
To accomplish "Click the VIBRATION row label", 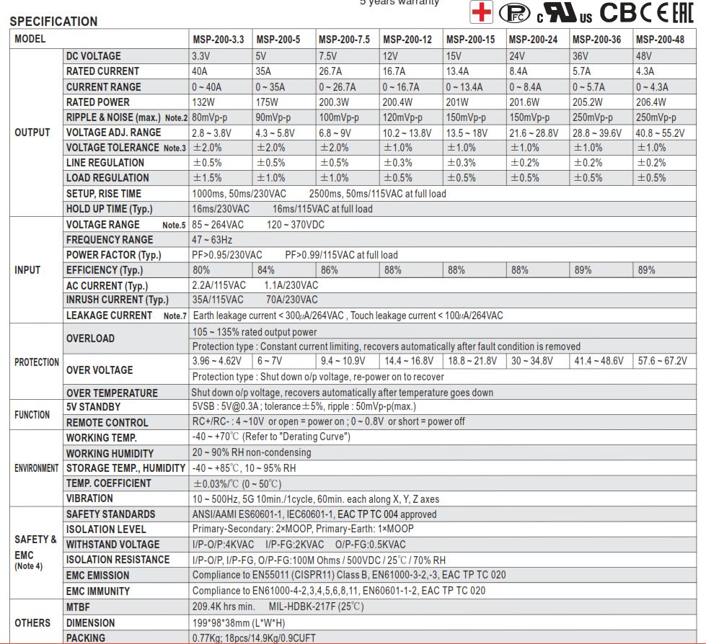I will coord(89,498).
